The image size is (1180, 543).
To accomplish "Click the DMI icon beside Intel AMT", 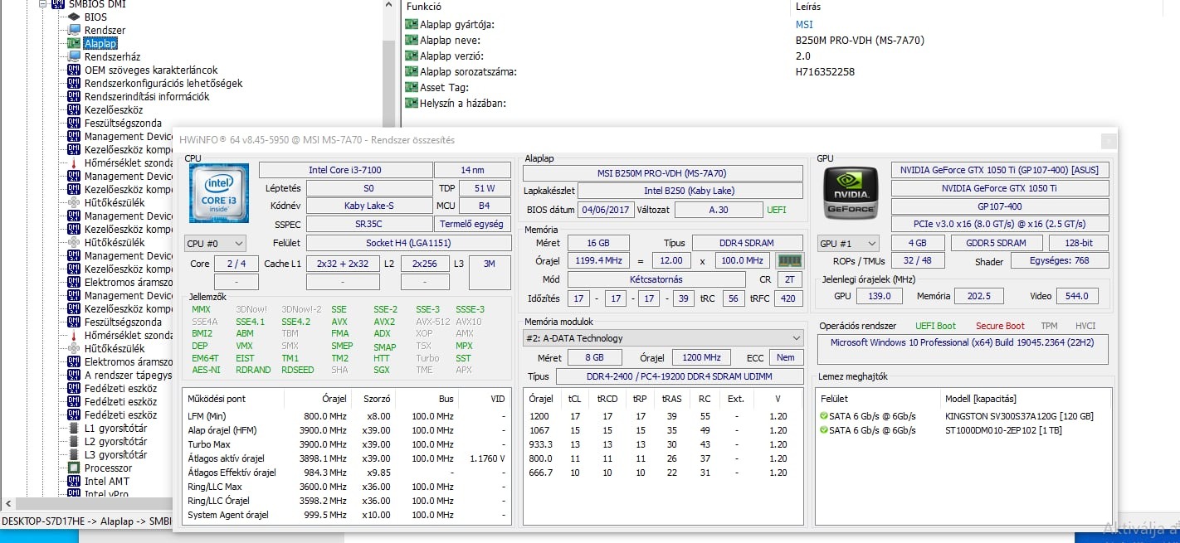I will (75, 481).
